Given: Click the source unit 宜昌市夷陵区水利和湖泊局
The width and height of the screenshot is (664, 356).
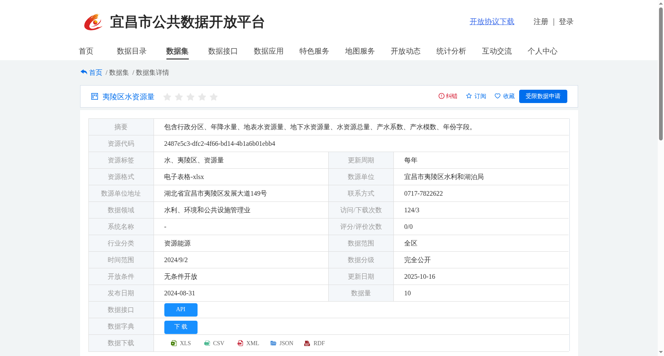Looking at the screenshot, I should pyautogui.click(x=444, y=177).
